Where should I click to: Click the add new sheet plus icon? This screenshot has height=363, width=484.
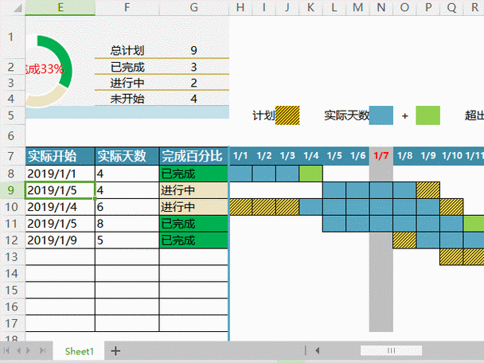[x=116, y=350]
